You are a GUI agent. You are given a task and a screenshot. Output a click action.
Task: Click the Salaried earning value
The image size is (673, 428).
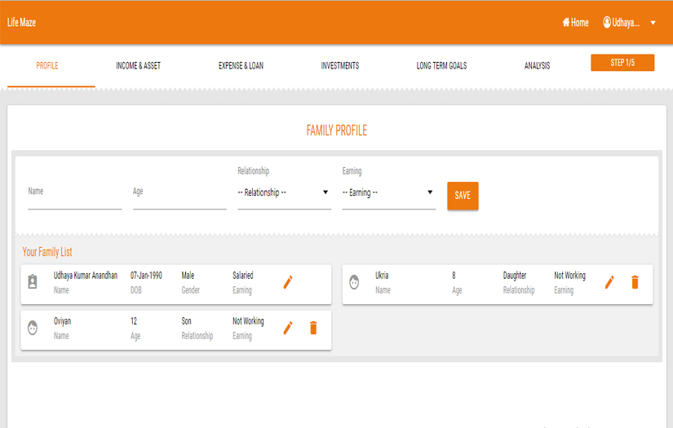243,276
